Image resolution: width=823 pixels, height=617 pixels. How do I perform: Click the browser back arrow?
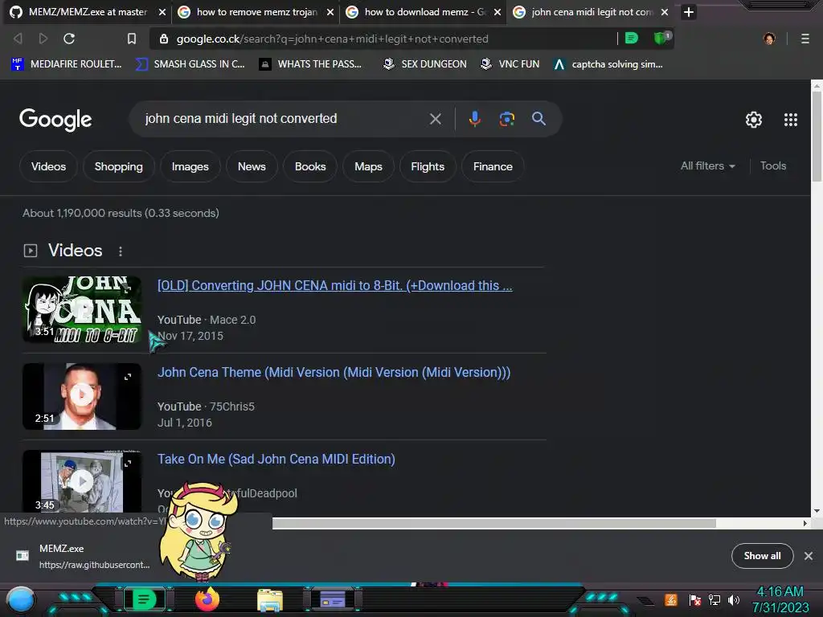pos(18,39)
